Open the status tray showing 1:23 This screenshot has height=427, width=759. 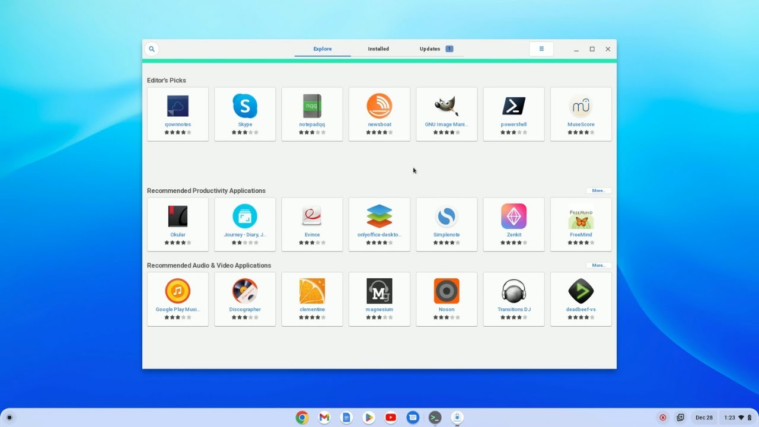point(738,418)
